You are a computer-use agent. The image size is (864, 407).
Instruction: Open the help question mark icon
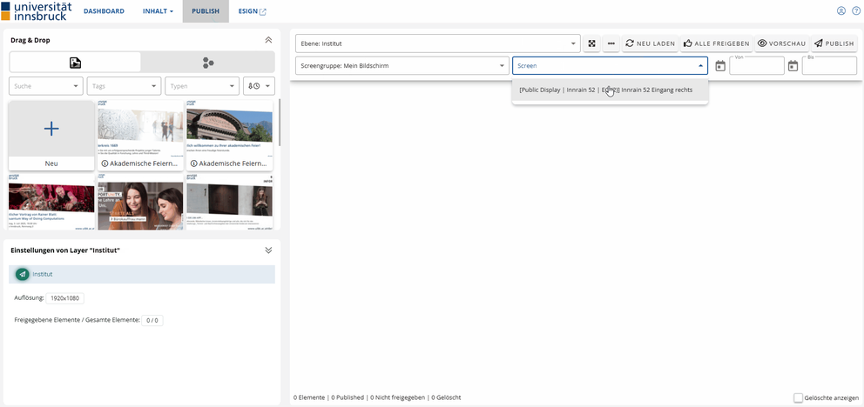pyautogui.click(x=855, y=11)
